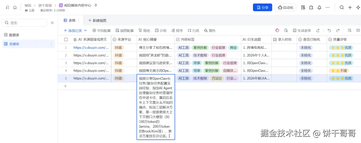Open 饼干哥哥 breadcrumb folder

click(45, 5)
